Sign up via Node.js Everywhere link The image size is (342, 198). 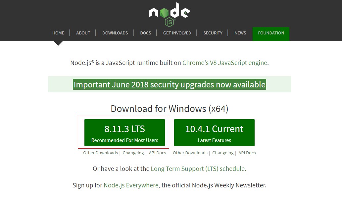[131, 185]
